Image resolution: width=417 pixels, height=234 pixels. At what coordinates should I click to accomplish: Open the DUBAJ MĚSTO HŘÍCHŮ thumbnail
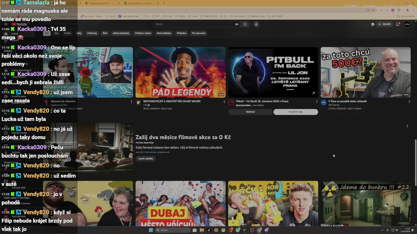(x=180, y=203)
